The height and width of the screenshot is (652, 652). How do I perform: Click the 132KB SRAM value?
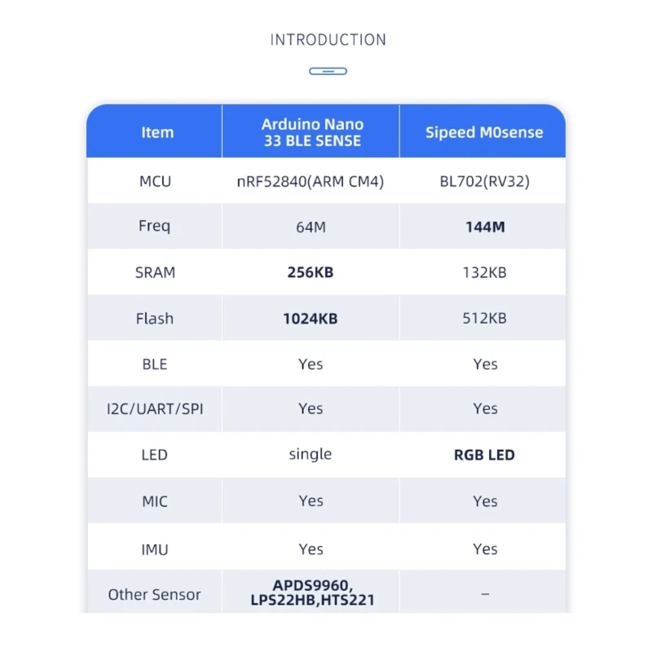(x=485, y=272)
